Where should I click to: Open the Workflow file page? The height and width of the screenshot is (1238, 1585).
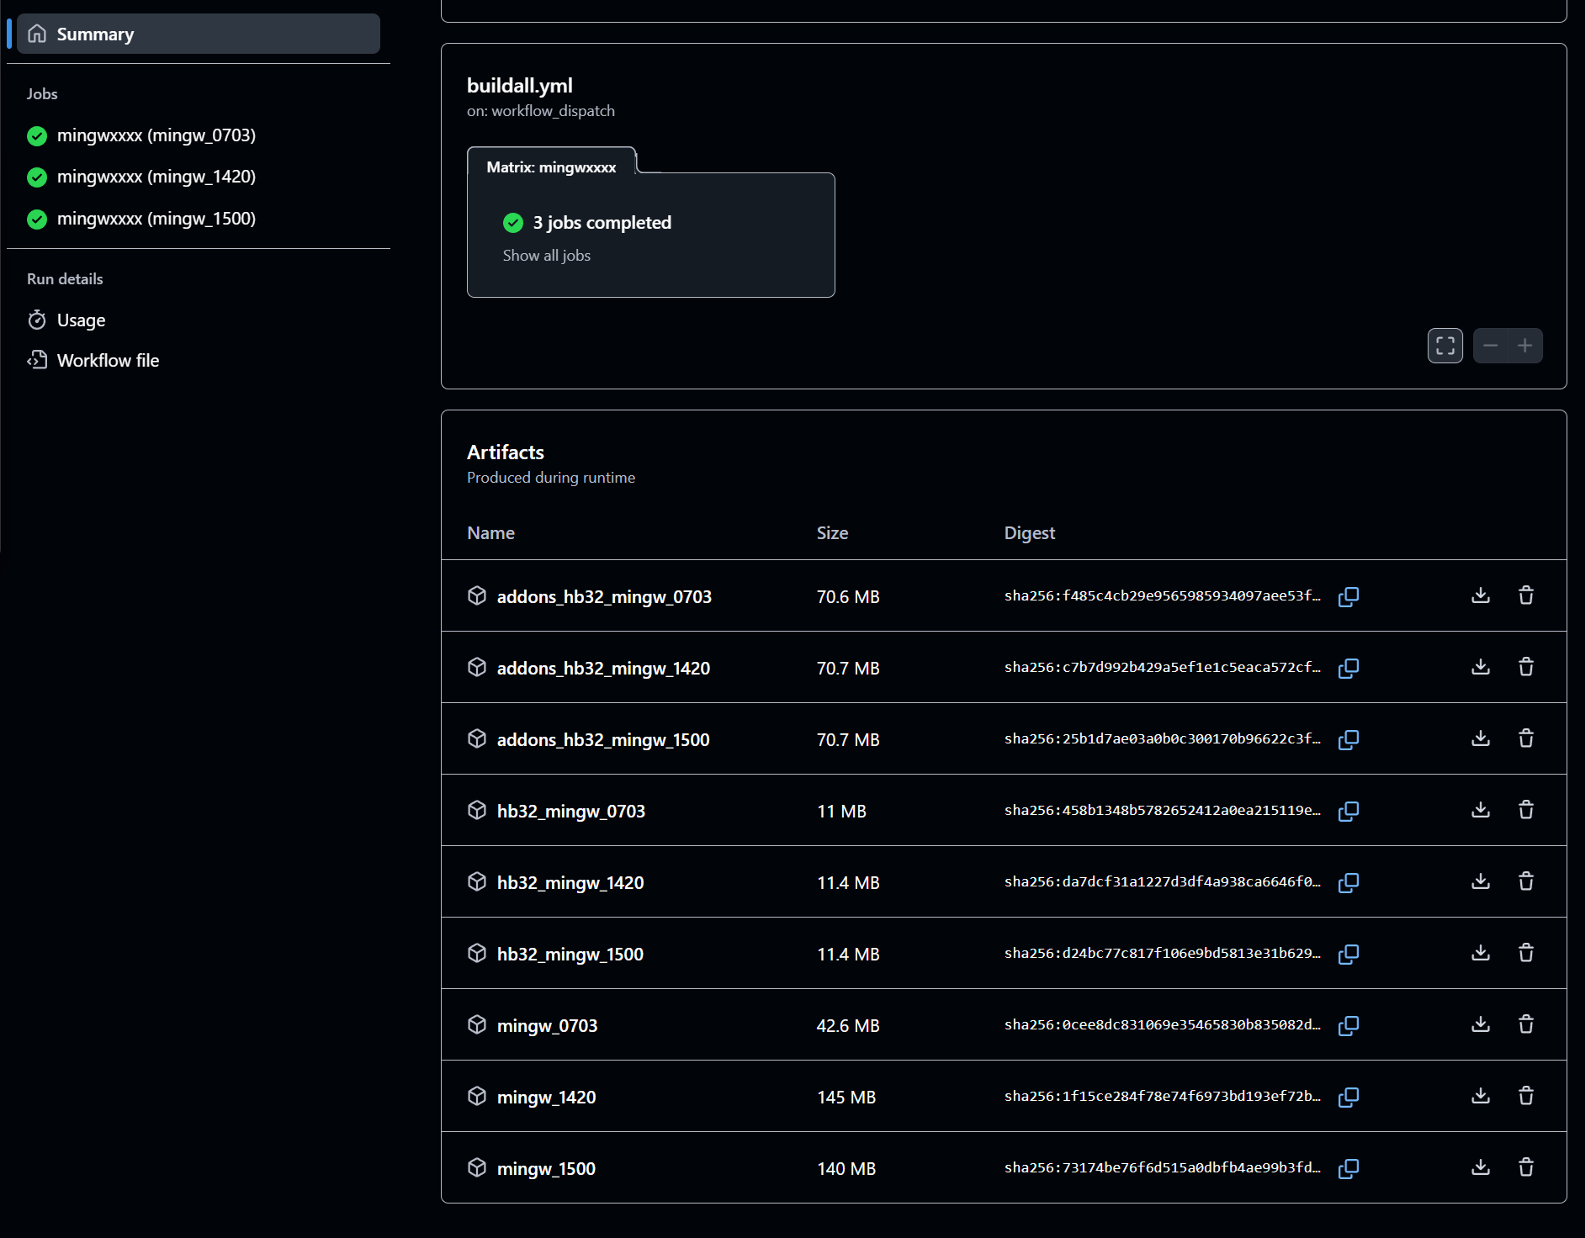(108, 361)
